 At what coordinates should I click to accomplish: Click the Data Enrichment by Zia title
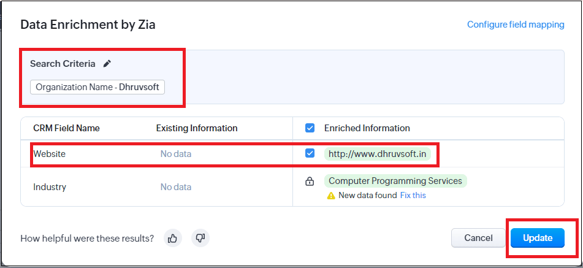(x=88, y=25)
